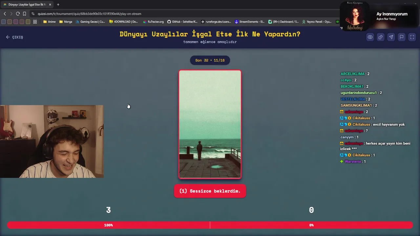This screenshot has height=236, width=420.
Task: Click chat user ugurderindondurucu1
Action: 359,93
